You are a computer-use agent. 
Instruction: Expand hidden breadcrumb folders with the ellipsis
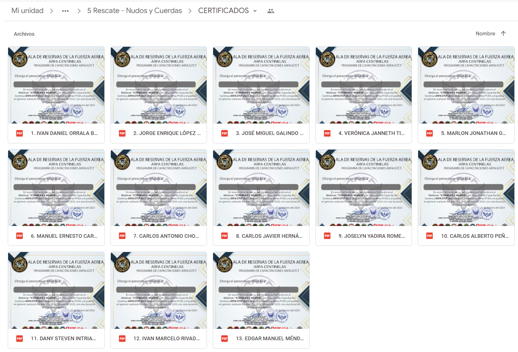pos(65,11)
